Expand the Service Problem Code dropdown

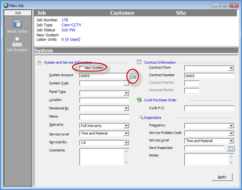[231, 133]
